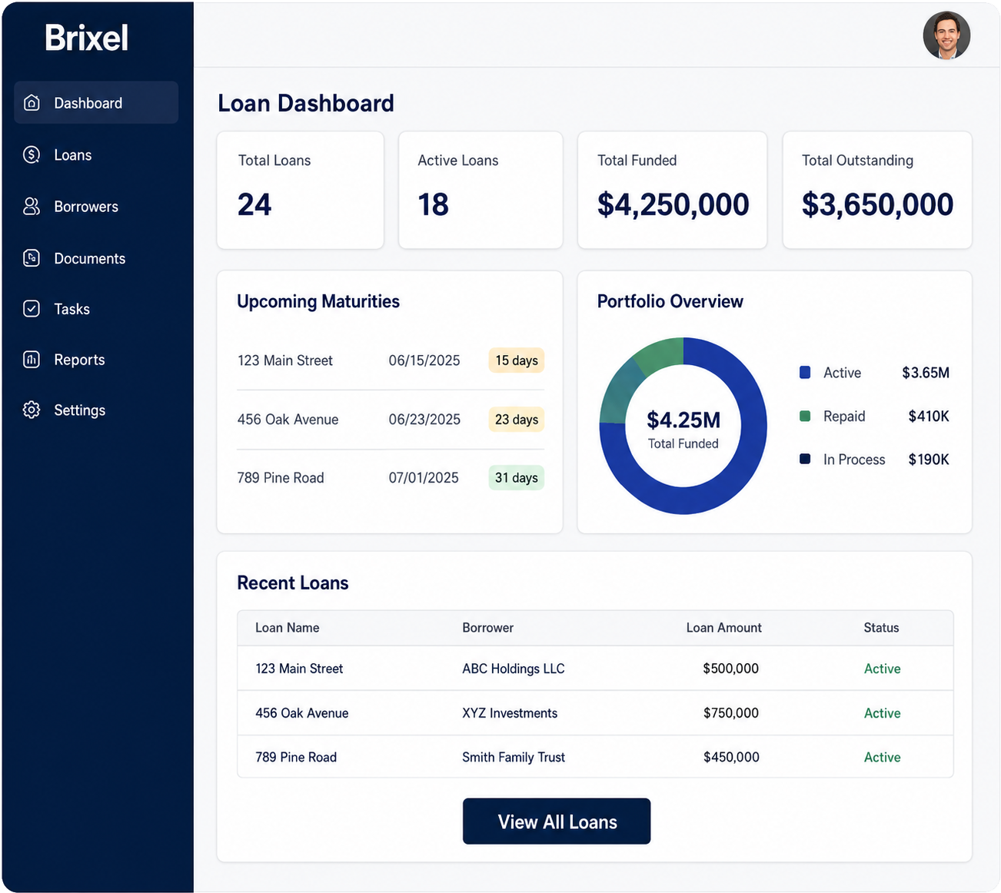
Task: Click the Brixel logo
Action: (x=86, y=38)
